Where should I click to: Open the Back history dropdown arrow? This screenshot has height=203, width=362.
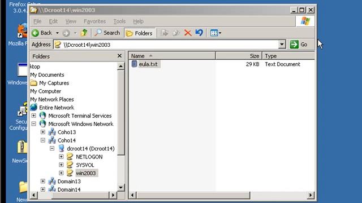click(x=57, y=33)
